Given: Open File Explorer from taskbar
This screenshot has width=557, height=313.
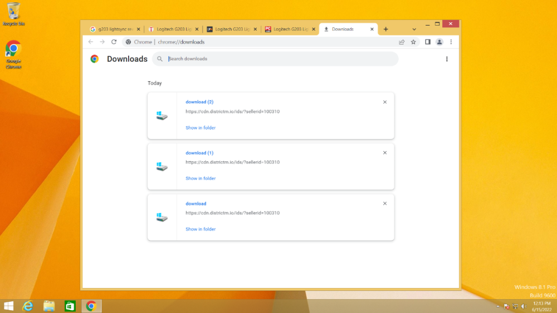Looking at the screenshot, I should tap(49, 306).
